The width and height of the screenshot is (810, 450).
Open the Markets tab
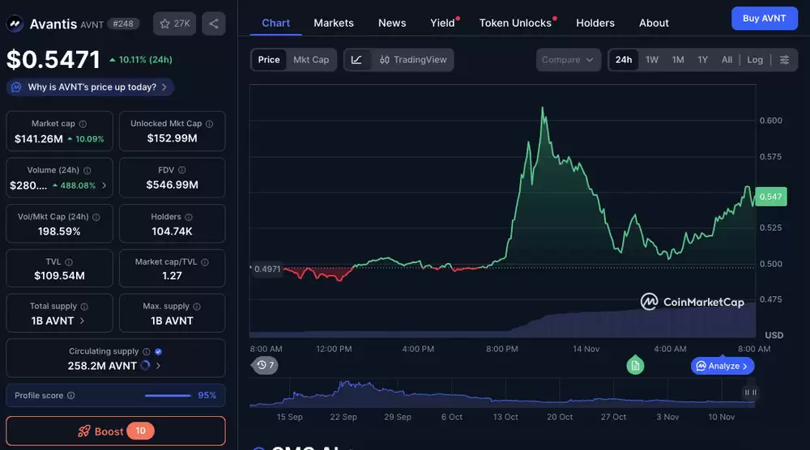pos(334,23)
